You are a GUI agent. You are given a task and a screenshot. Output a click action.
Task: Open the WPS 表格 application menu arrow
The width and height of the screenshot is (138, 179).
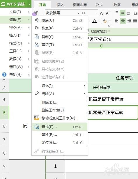[30, 4]
